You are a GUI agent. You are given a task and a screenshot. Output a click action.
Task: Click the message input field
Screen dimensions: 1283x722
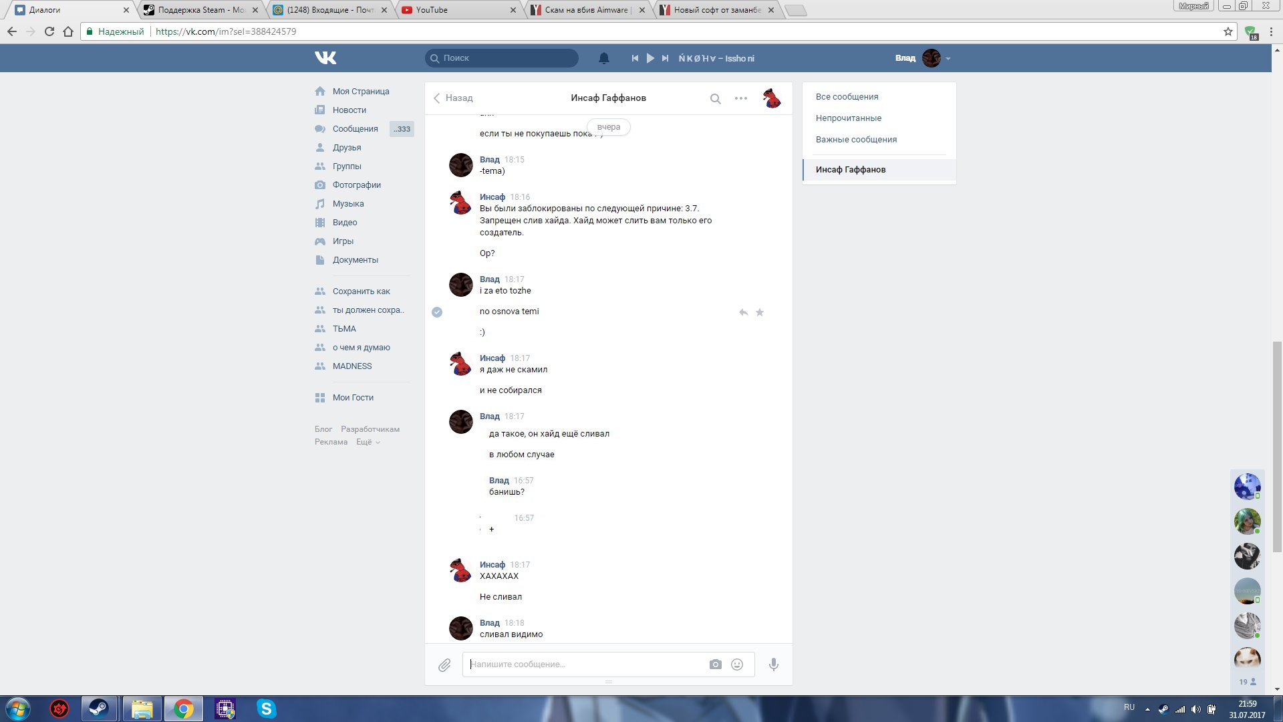pos(585,665)
